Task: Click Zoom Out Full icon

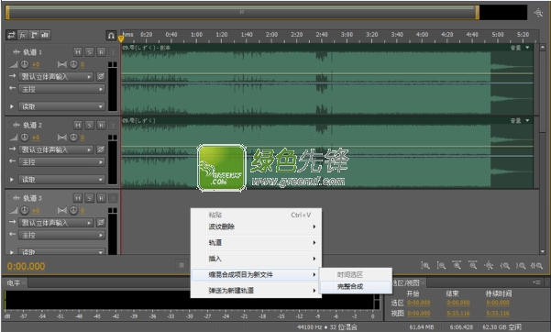Action: click(x=489, y=266)
